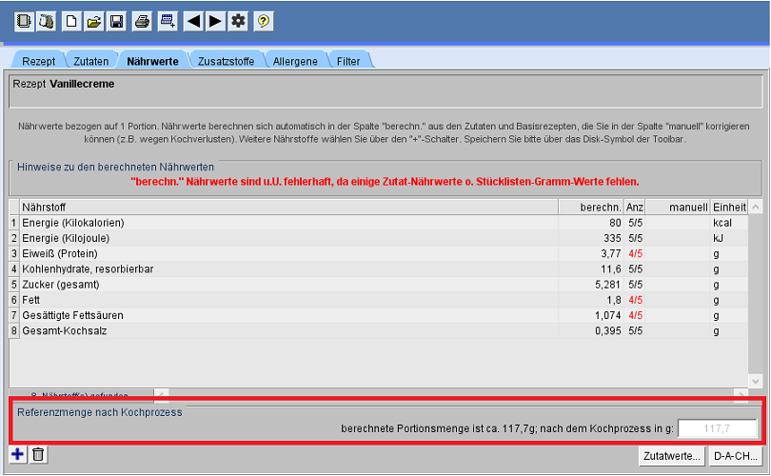Save using the floppy disk icon
The image size is (771, 476).
116,20
